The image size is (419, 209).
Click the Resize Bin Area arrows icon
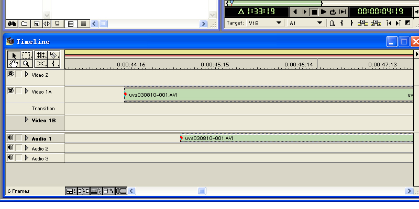47,24
